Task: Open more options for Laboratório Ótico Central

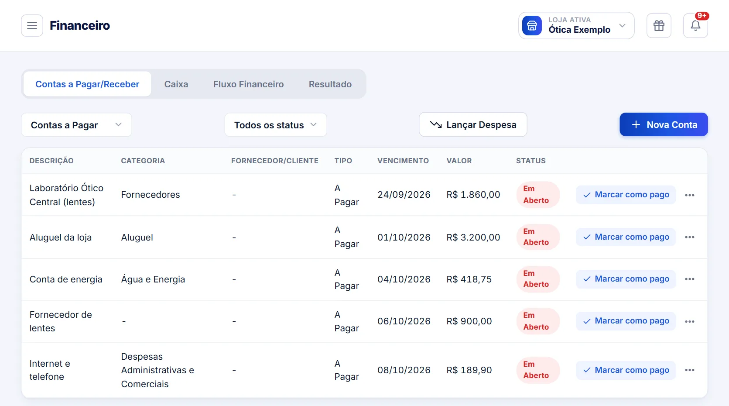Action: pyautogui.click(x=689, y=195)
